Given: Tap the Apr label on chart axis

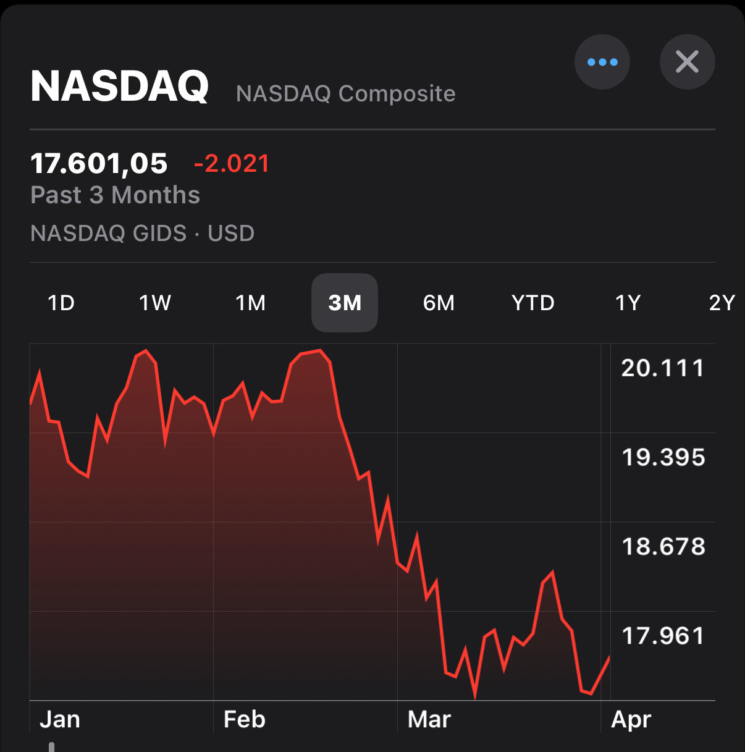Looking at the screenshot, I should [631, 719].
